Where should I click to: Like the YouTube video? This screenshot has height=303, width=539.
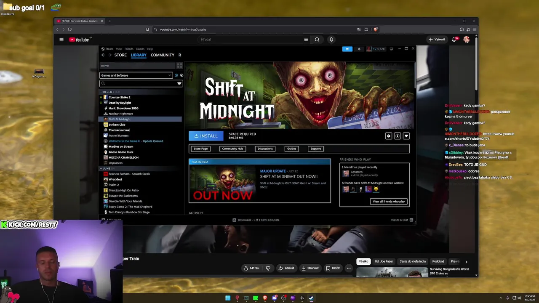click(x=251, y=268)
